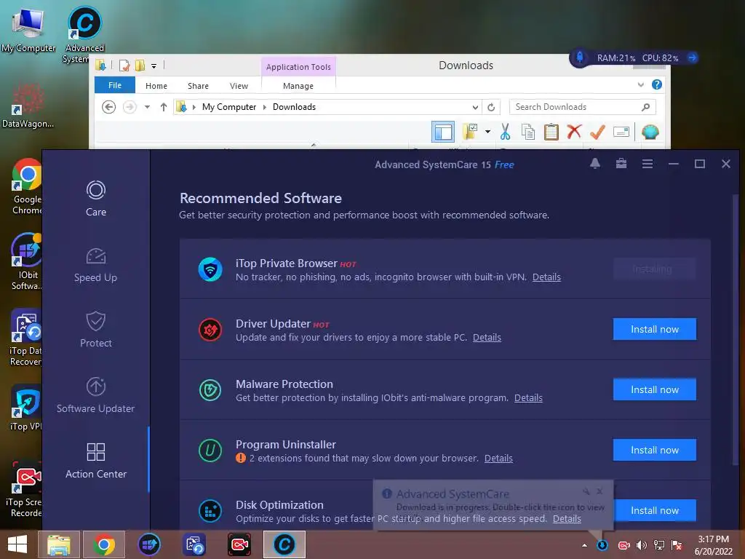Click the volume speaker tray icon

tap(642, 545)
